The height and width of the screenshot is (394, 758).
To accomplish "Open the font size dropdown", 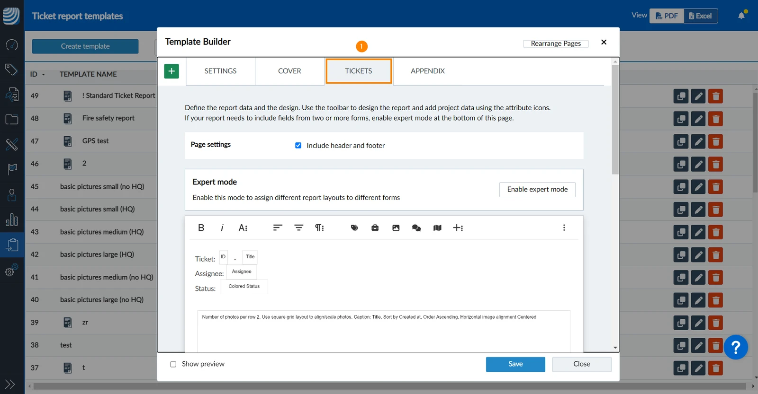I will pyautogui.click(x=243, y=228).
